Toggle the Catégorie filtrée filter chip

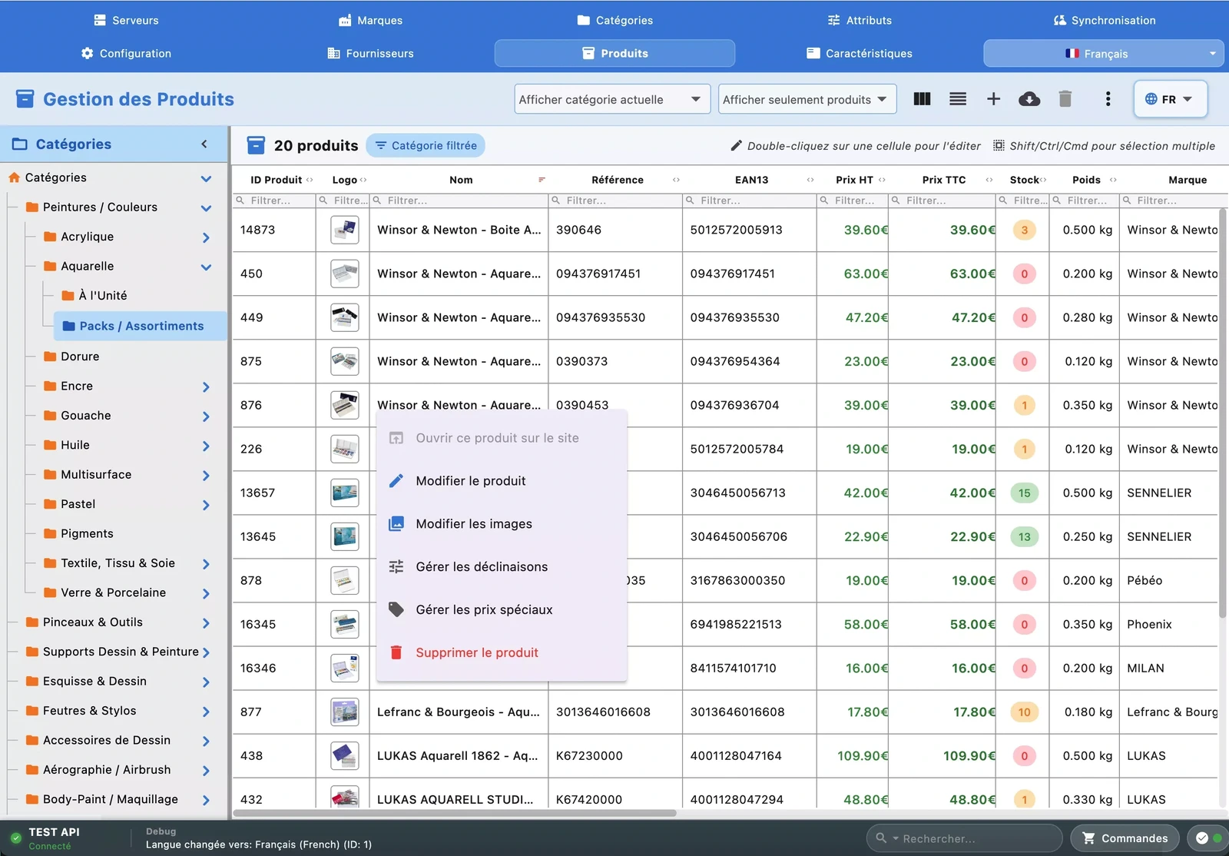pos(426,146)
